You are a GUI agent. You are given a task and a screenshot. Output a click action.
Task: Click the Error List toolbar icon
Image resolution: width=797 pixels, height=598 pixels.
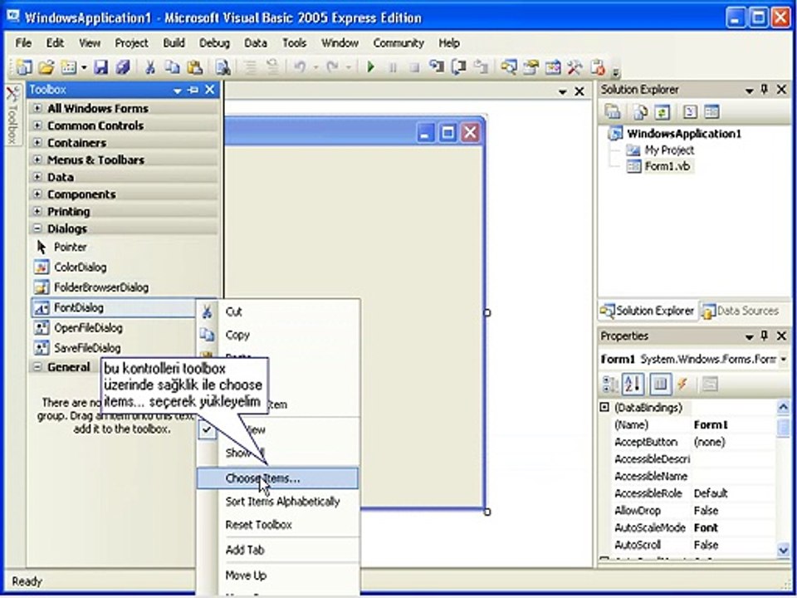click(598, 67)
